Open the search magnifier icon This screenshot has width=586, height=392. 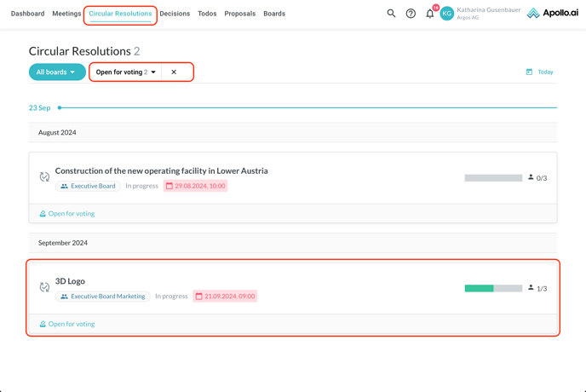(391, 14)
